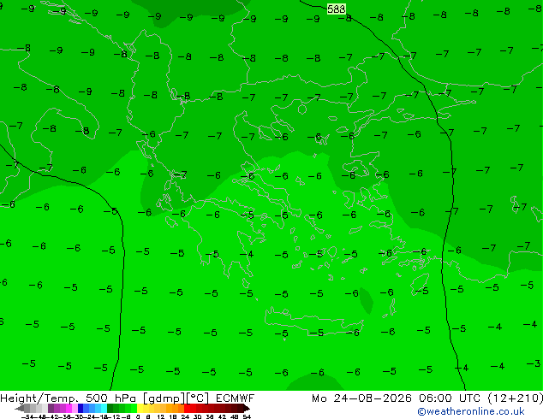
Task: Click the yellow 0-degree legend color swatch
Action: click(x=140, y=408)
